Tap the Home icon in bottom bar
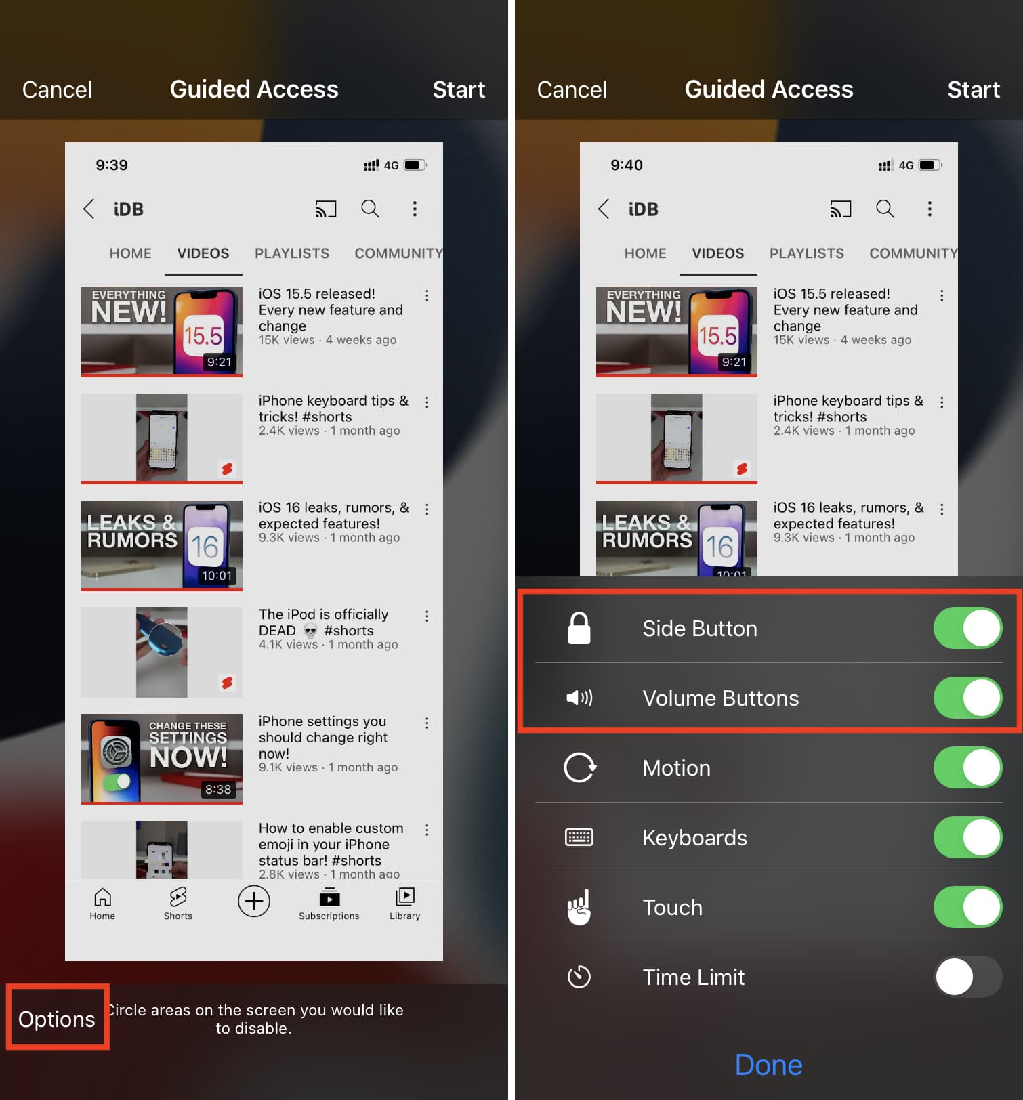Viewport: 1023px width, 1100px height. 102,904
